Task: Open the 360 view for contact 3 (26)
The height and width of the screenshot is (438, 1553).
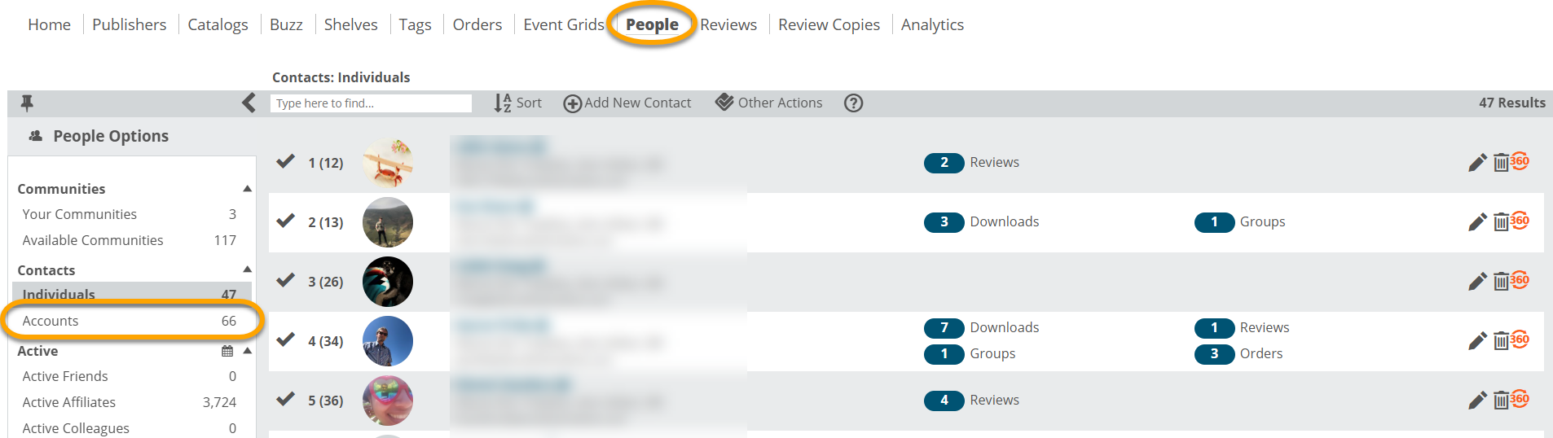Action: [1520, 279]
